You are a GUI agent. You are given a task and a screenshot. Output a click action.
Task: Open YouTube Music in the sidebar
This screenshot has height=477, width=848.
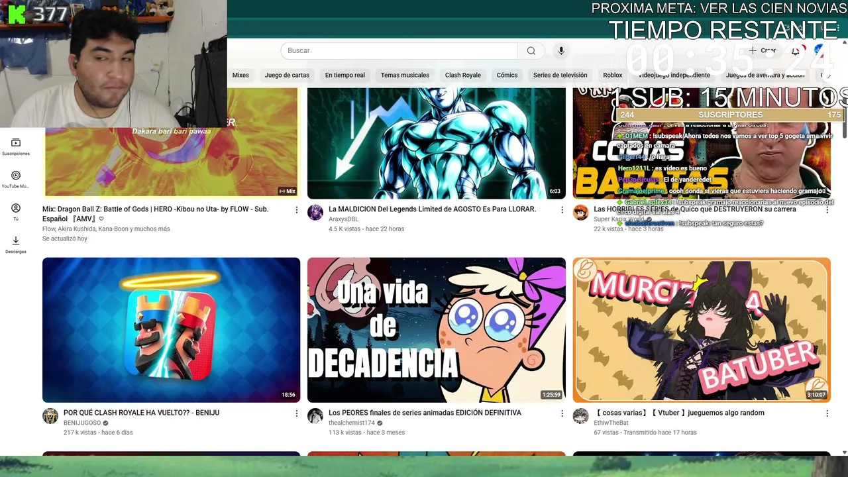pos(16,180)
